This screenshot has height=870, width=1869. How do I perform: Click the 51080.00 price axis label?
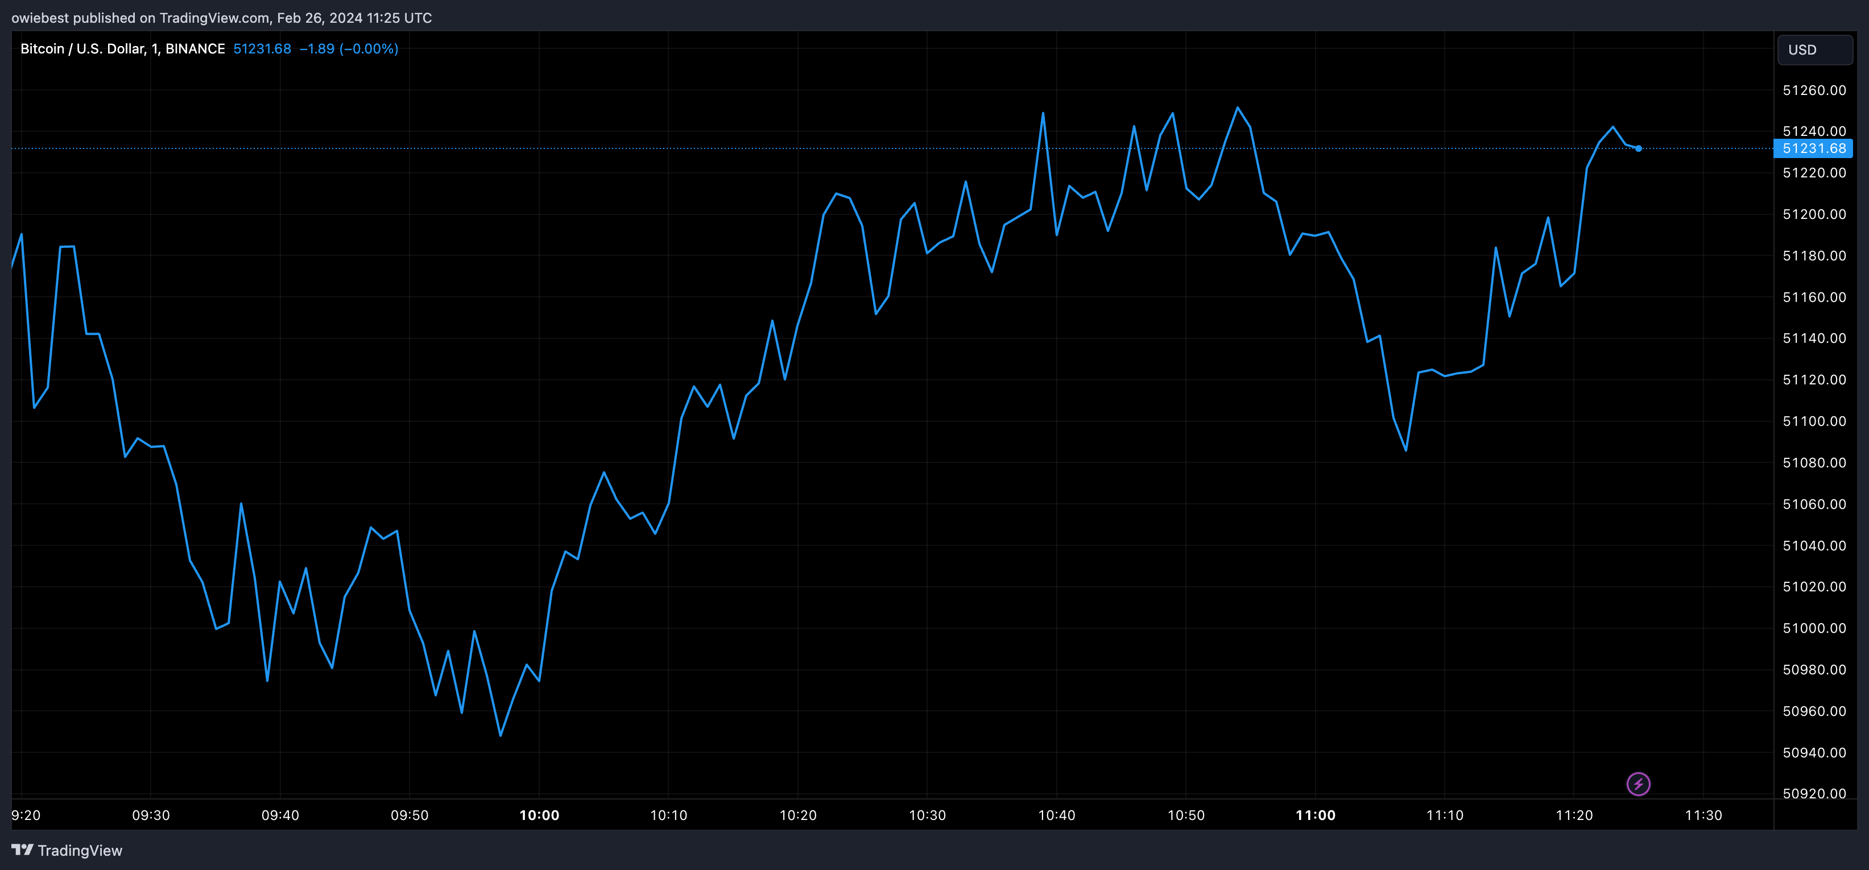click(x=1814, y=462)
